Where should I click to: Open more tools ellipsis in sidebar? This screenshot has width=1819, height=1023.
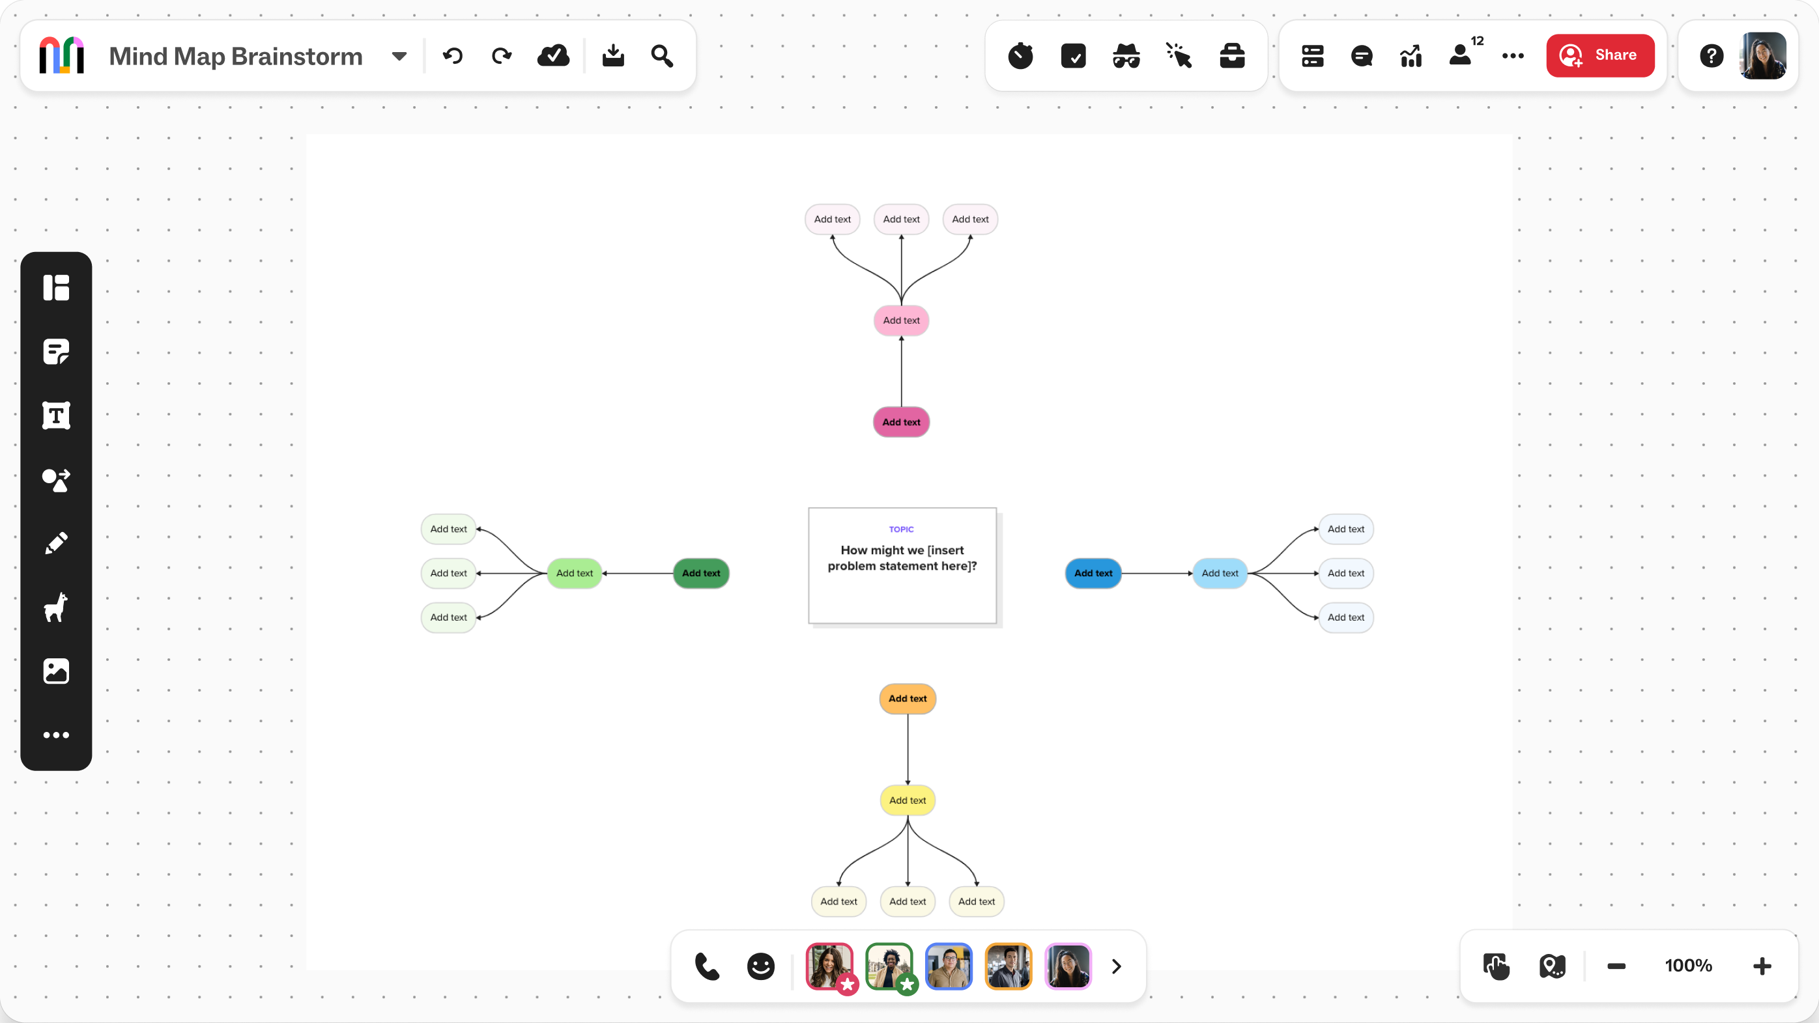(x=56, y=735)
